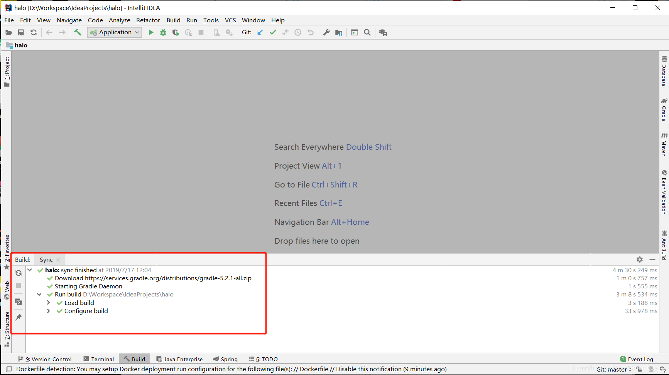
Task: Click the Search Everywhere magnifier icon
Action: click(367, 33)
